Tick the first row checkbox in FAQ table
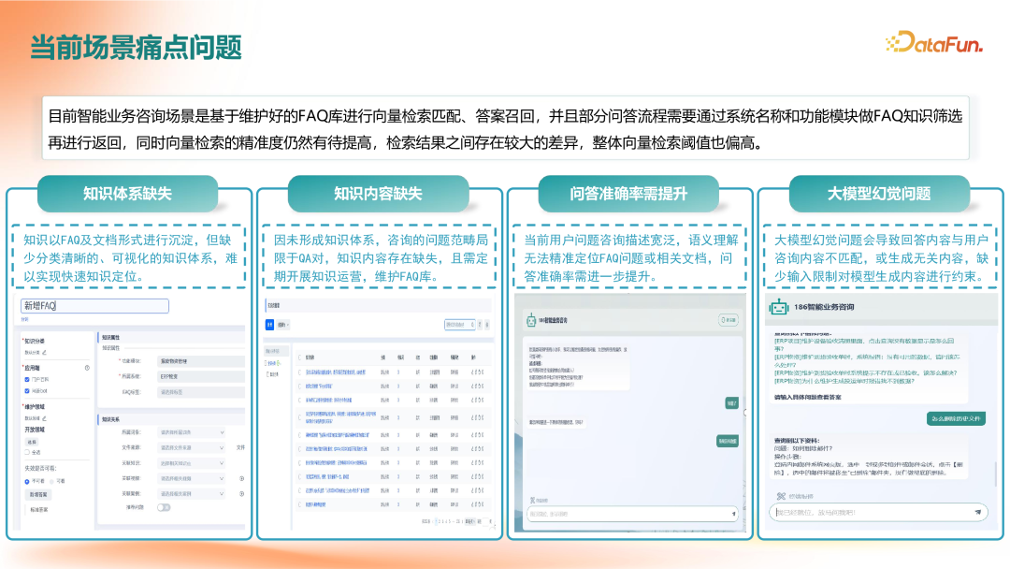The width and height of the screenshot is (1010, 569). click(x=299, y=372)
